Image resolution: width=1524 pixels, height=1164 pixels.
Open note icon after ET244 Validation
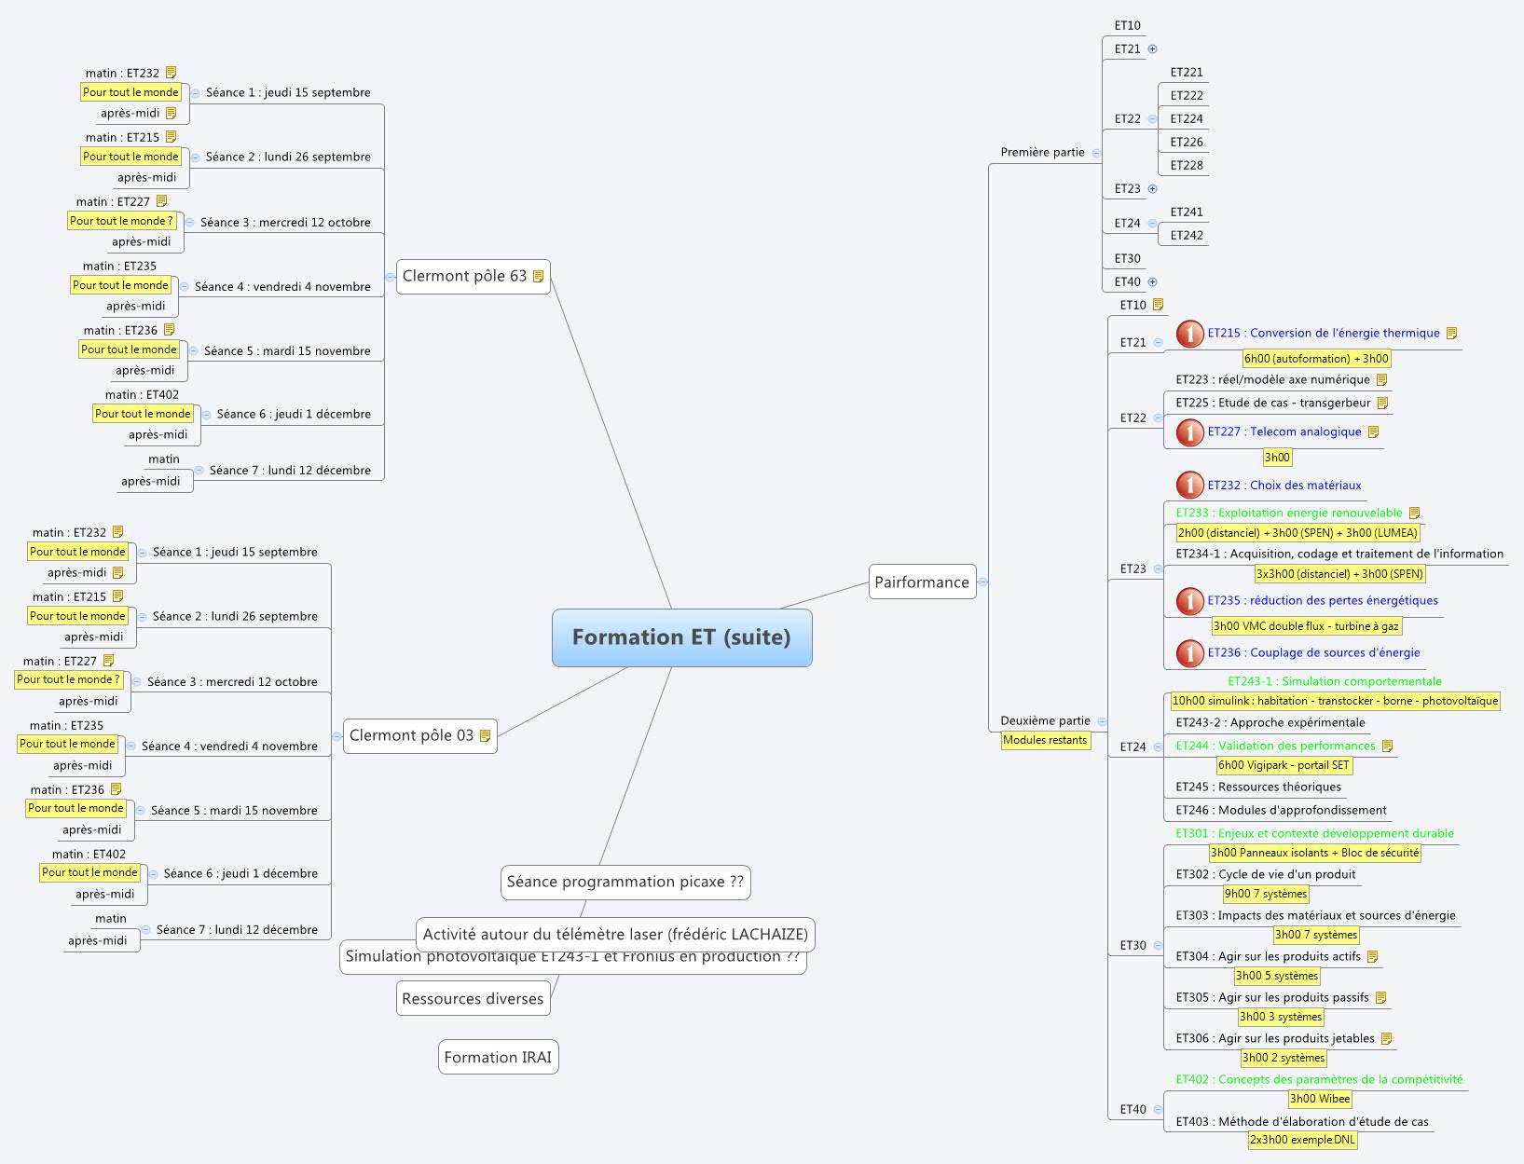[x=1388, y=746]
